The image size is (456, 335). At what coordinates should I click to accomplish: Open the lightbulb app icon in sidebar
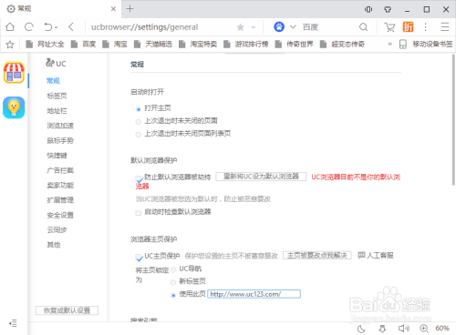(14, 107)
